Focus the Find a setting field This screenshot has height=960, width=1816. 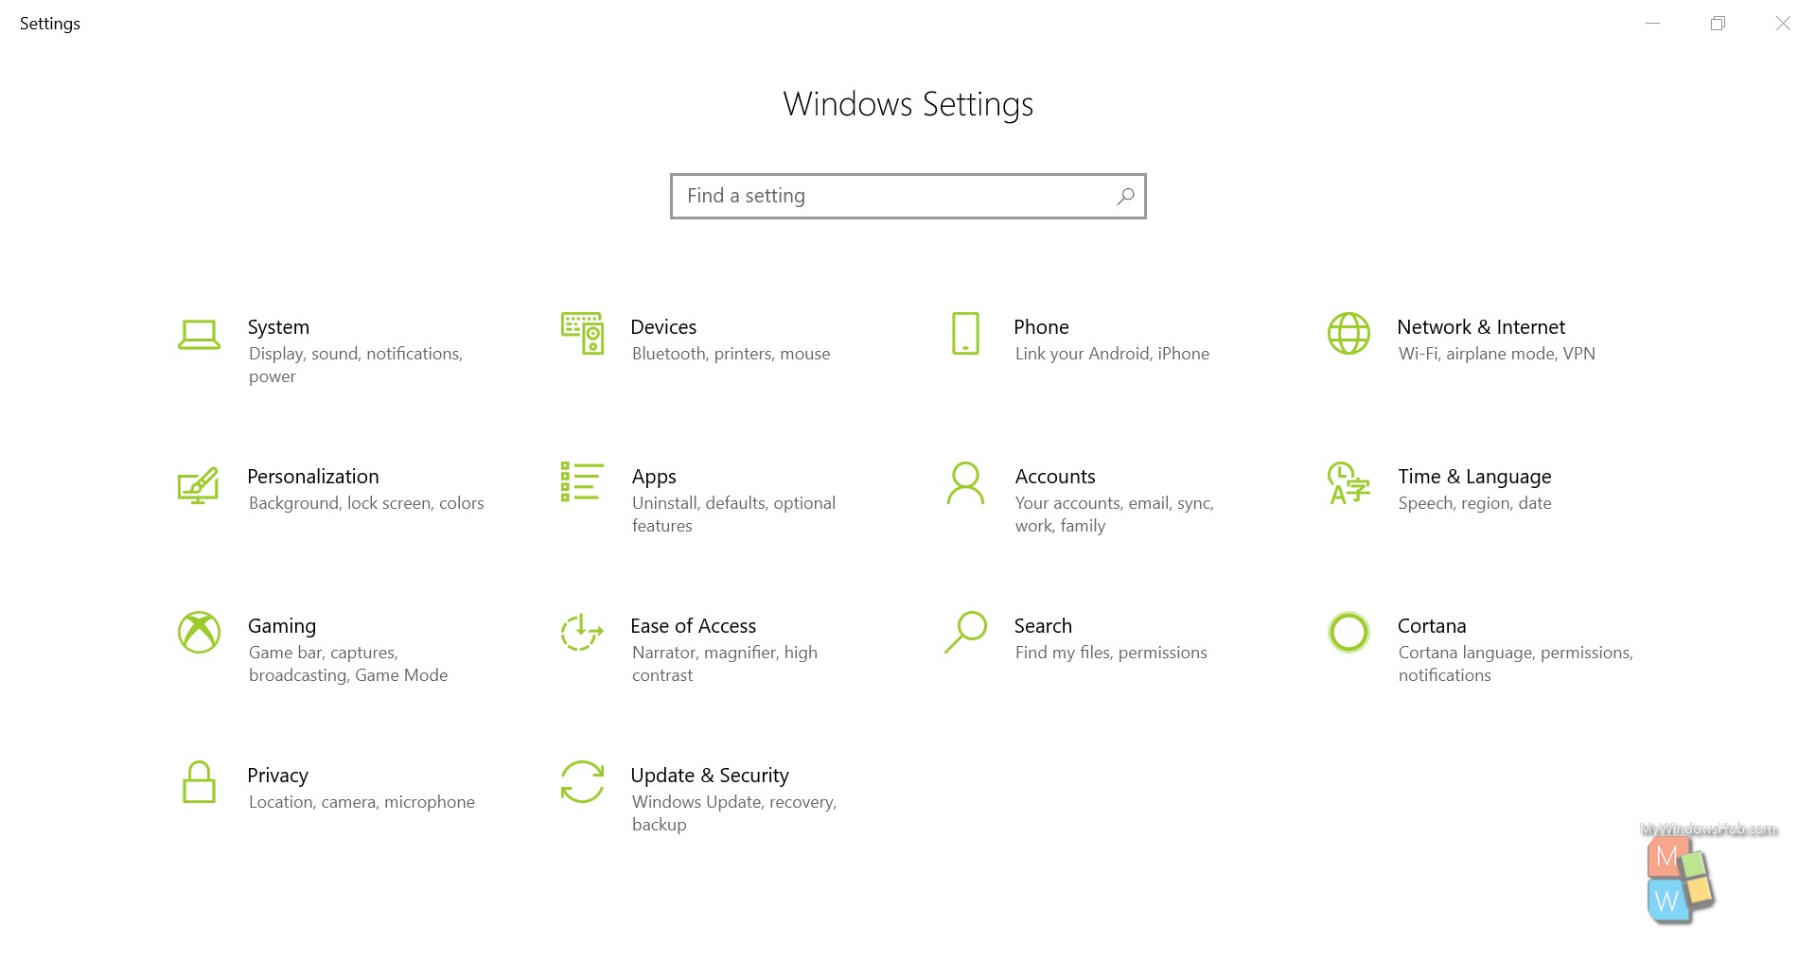click(908, 196)
